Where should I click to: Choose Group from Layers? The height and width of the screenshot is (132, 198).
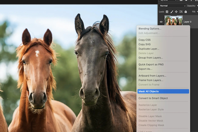(151, 58)
